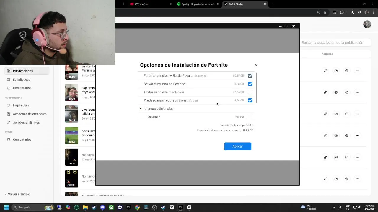Click the pencil icon for the 00:11 video

pyautogui.click(x=325, y=179)
